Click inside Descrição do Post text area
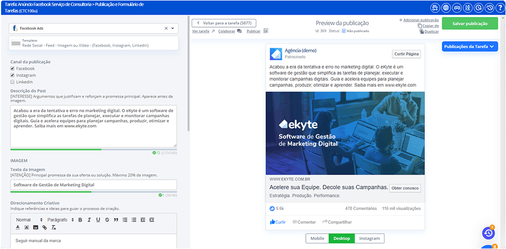 pyautogui.click(x=94, y=126)
